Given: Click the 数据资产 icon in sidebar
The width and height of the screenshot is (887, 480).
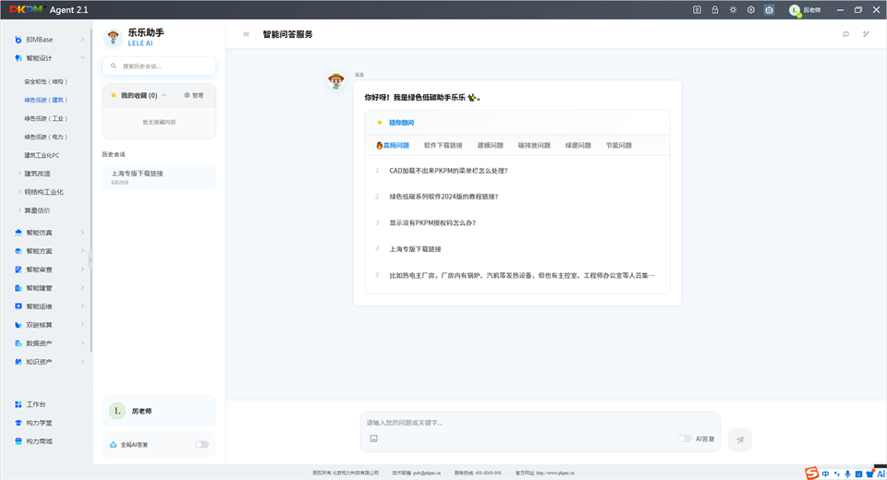Looking at the screenshot, I should click(x=18, y=343).
